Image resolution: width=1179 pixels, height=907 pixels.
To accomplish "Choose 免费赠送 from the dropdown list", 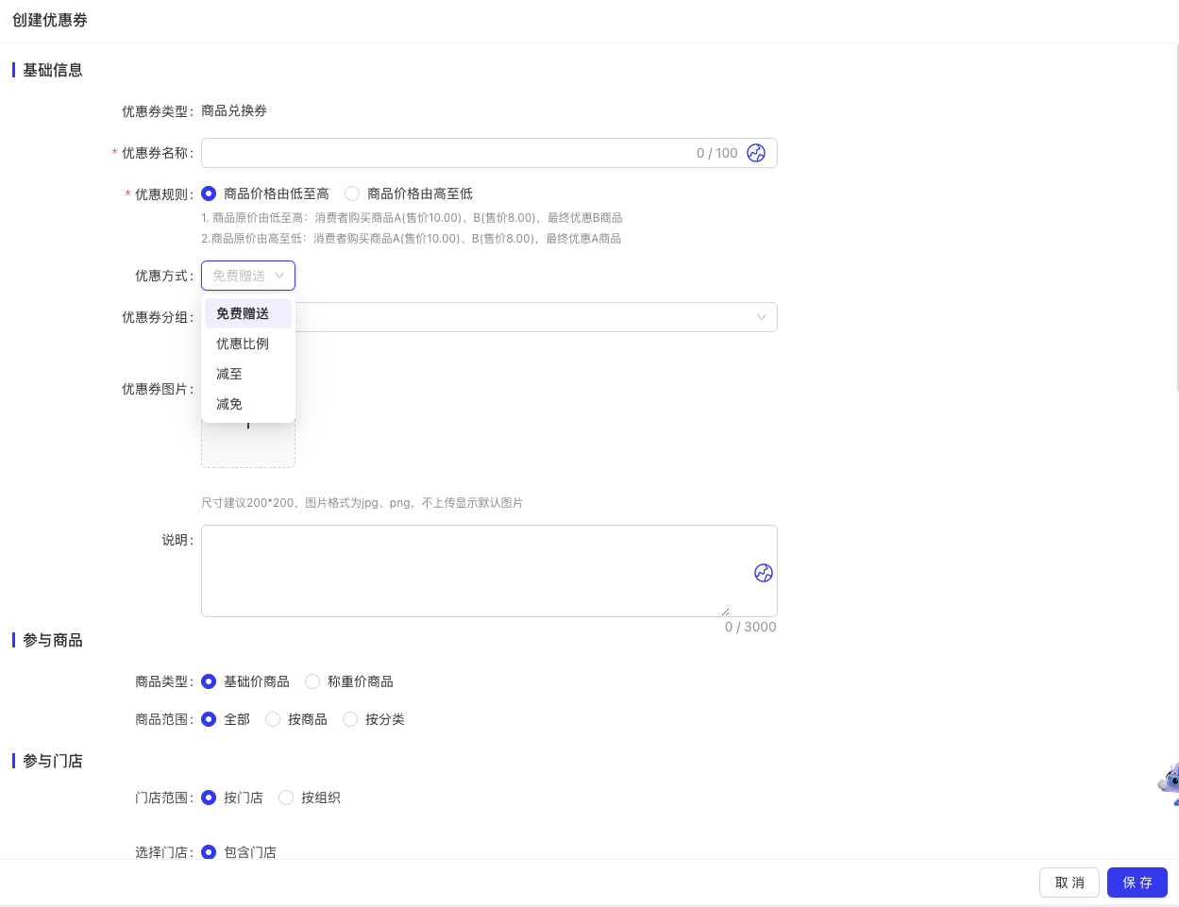I will pos(244,313).
